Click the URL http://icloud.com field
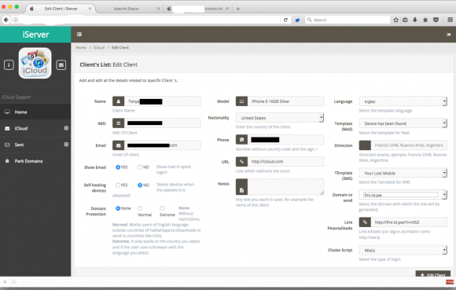 pyautogui.click(x=285, y=162)
